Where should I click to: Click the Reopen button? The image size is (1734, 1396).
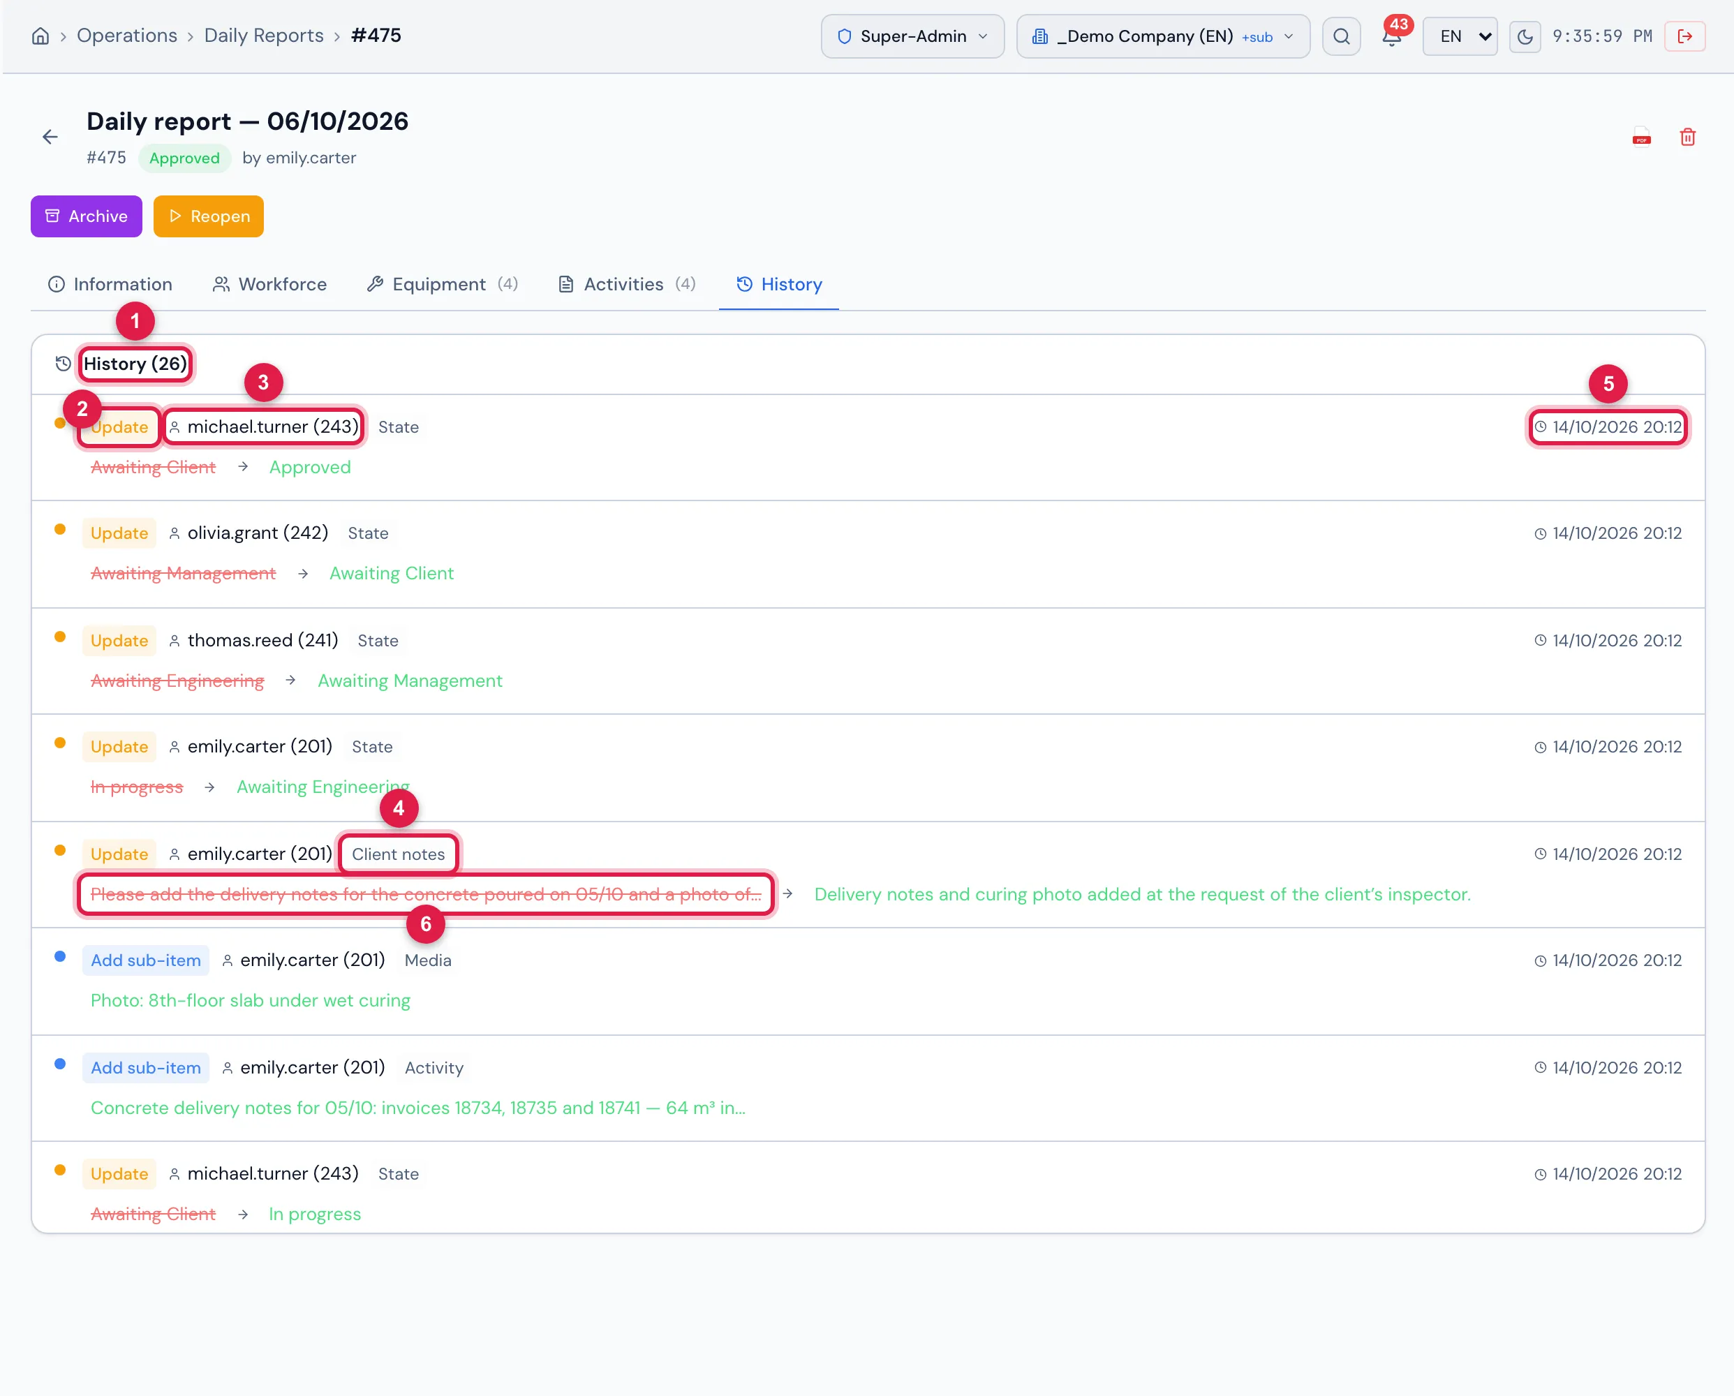[x=208, y=216]
